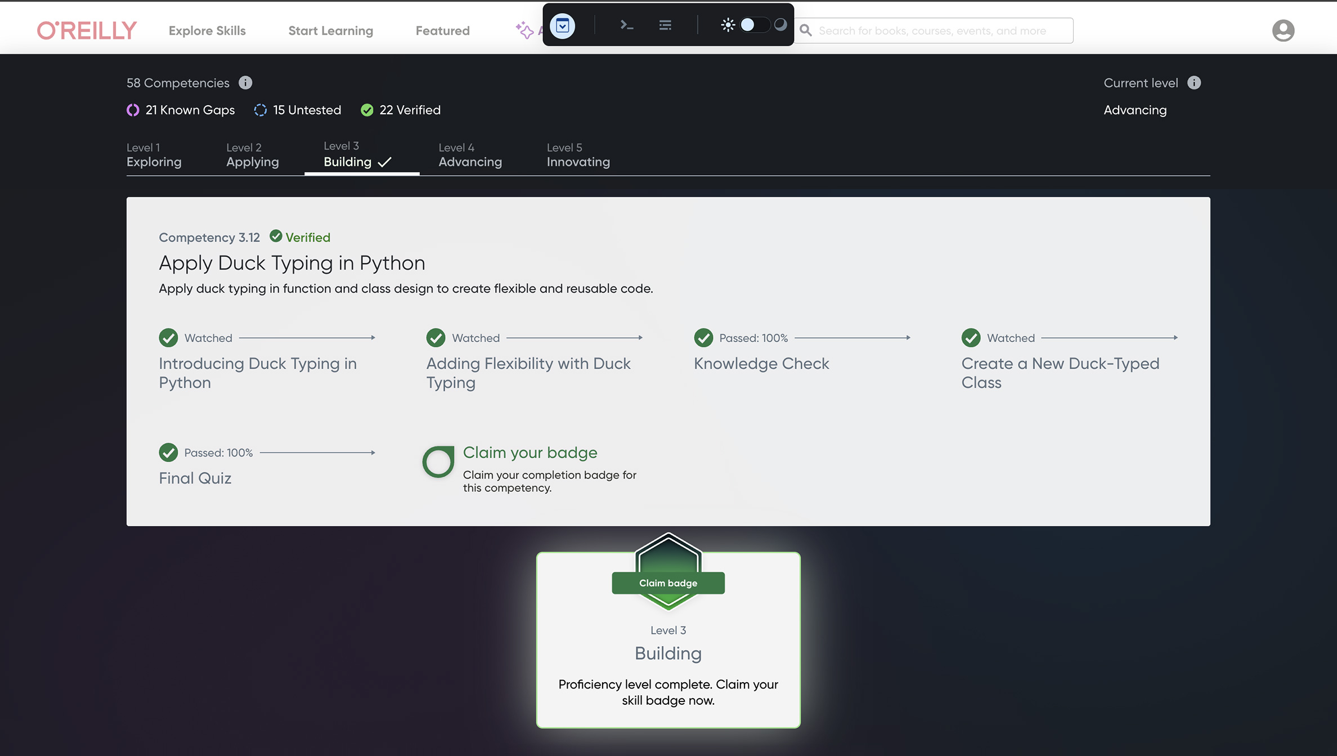Click the info icon beside Current level
Viewport: 1337px width, 756px height.
1194,83
